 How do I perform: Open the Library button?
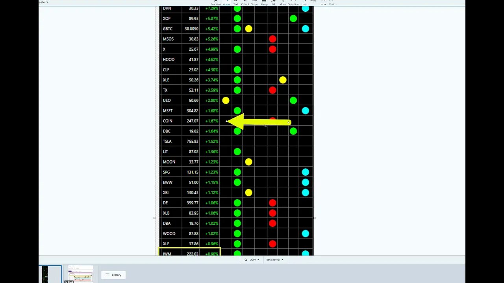pyautogui.click(x=113, y=275)
